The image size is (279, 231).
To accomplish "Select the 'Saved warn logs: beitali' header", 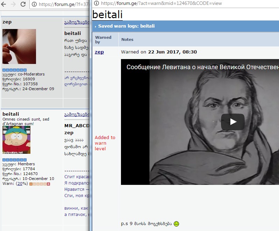I will coord(126,26).
